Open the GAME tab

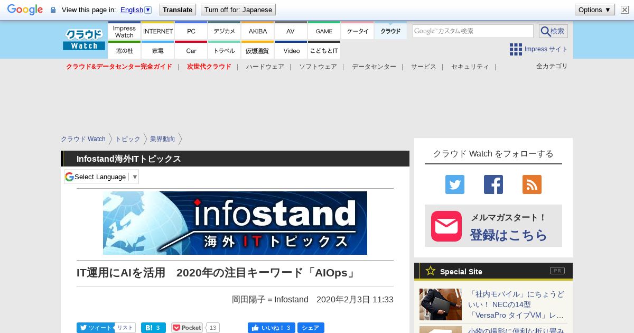324,31
